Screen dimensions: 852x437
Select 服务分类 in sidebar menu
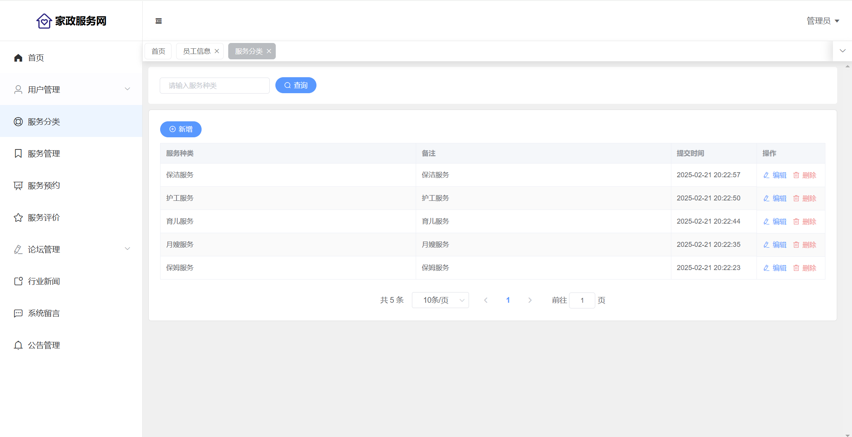[44, 122]
